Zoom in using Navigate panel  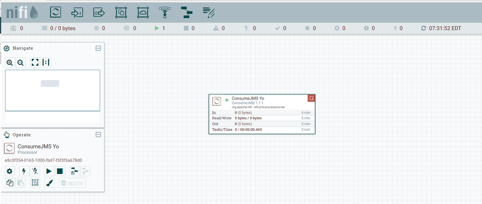pyautogui.click(x=10, y=63)
